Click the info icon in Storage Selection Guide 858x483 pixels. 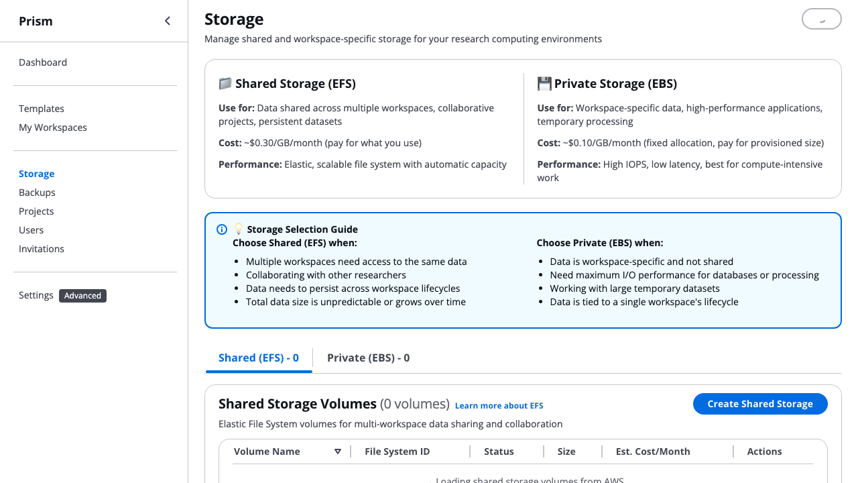[x=222, y=229]
